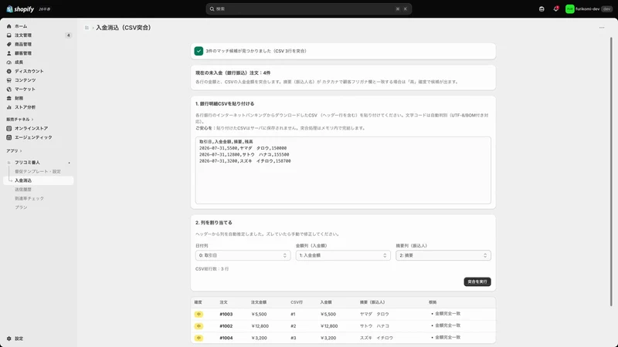Click the 中 badge in the #1003 row
The height and width of the screenshot is (347, 618).
coord(199,315)
